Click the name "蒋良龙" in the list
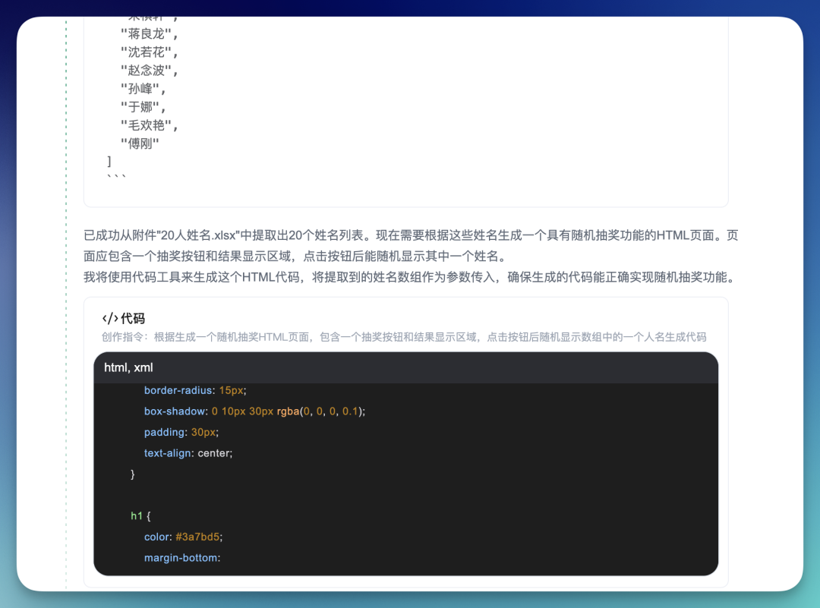This screenshot has width=820, height=608. (147, 34)
